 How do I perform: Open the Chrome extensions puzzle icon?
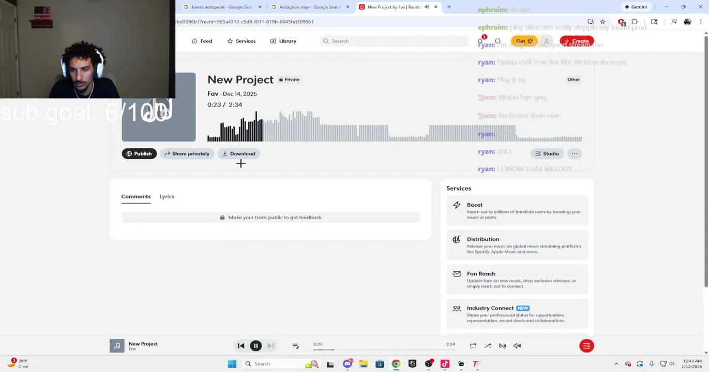point(635,22)
